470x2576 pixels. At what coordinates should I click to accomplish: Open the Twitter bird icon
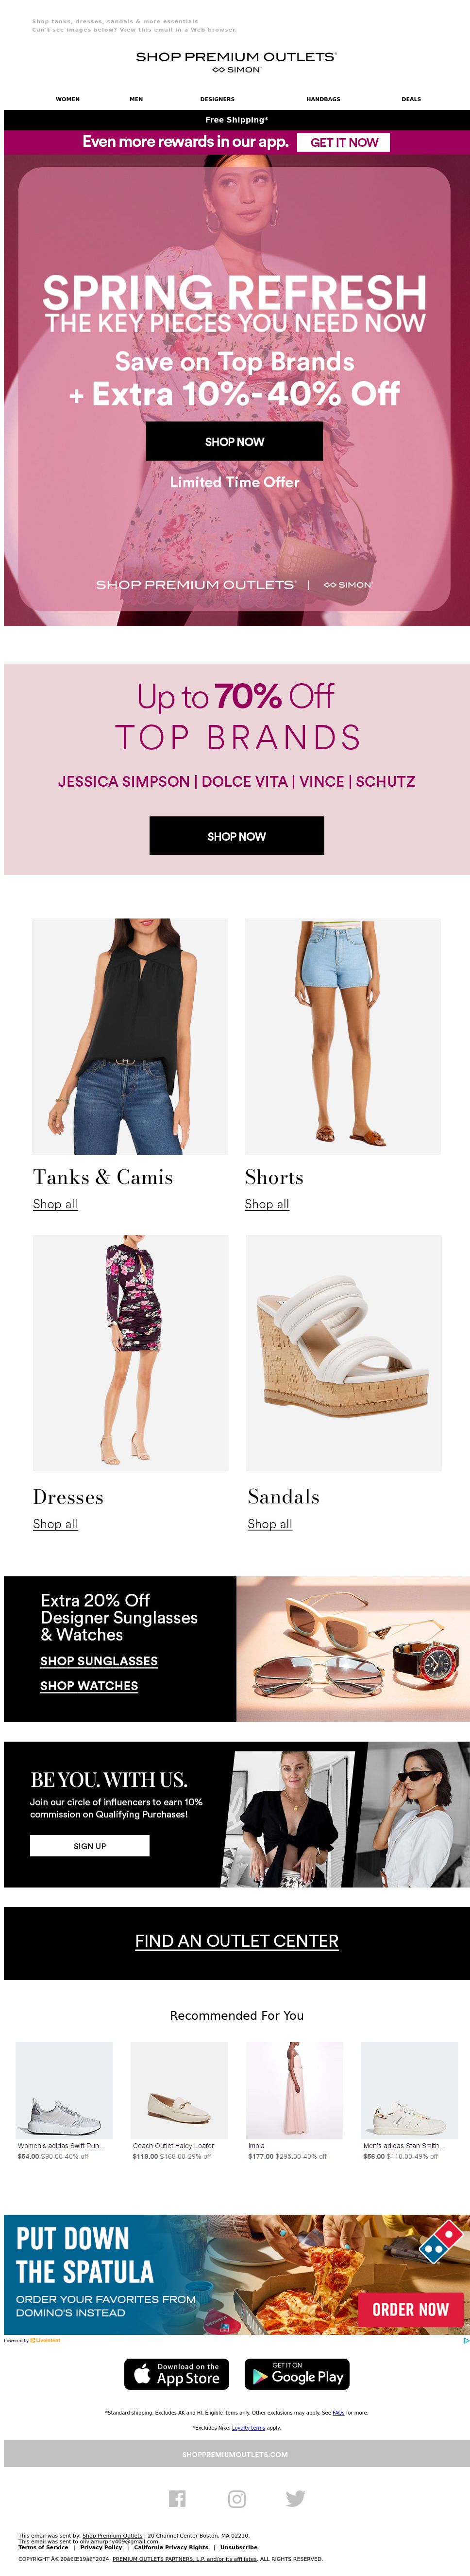click(x=295, y=2498)
